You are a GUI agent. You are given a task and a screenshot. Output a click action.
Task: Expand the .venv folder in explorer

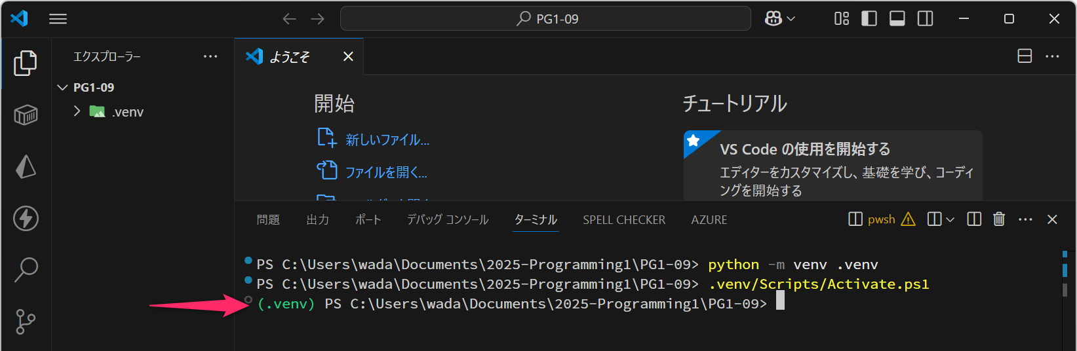[77, 112]
